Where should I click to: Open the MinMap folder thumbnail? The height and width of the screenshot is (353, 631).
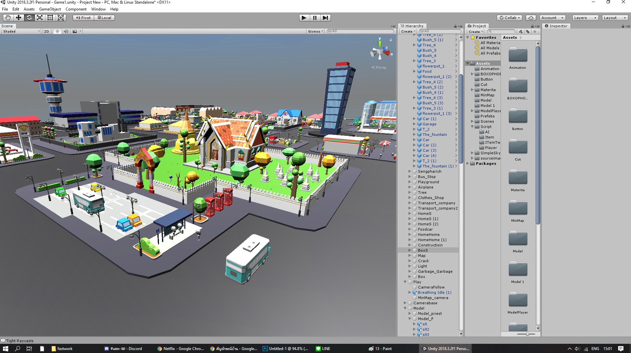(518, 211)
